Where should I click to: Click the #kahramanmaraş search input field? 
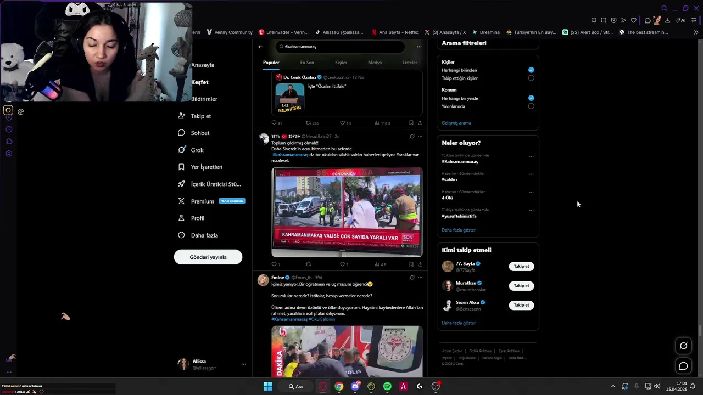click(341, 47)
